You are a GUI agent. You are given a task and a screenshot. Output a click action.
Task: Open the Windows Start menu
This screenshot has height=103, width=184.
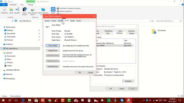click(3, 100)
